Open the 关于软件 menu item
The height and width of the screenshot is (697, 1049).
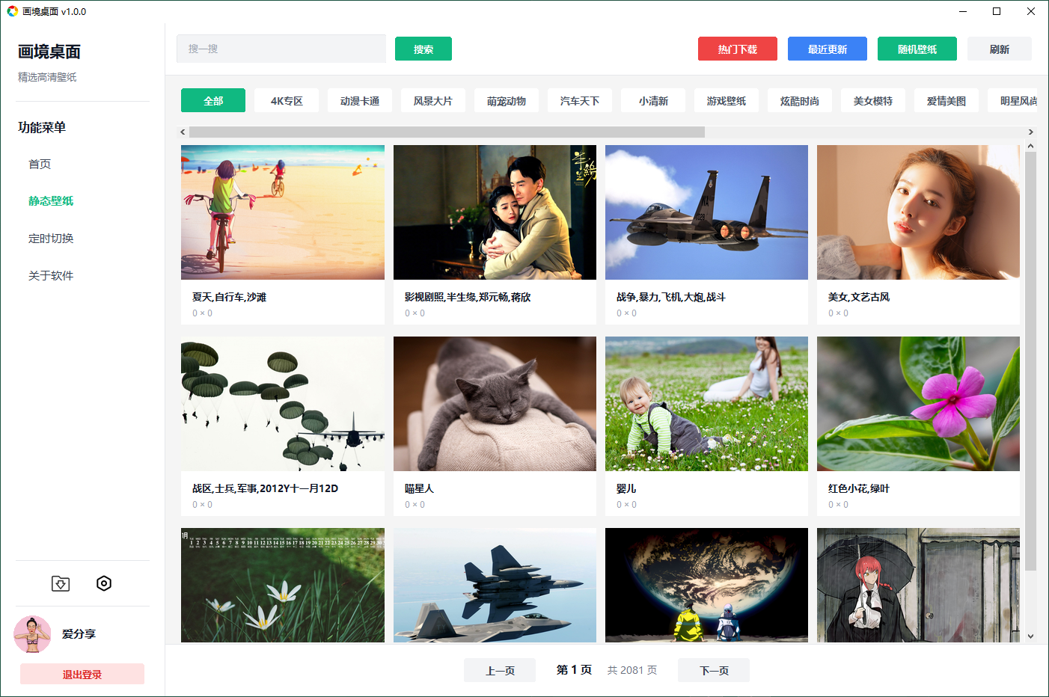51,276
